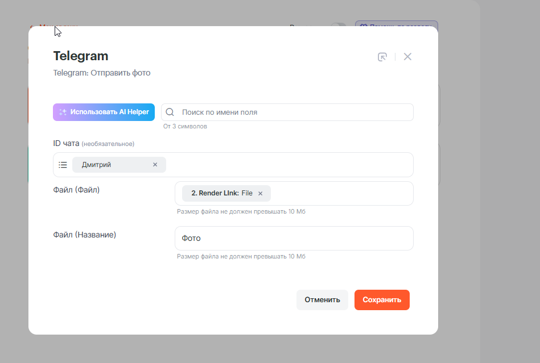
Task: Click the Файл (Файл) label
Action: pyautogui.click(x=76, y=190)
